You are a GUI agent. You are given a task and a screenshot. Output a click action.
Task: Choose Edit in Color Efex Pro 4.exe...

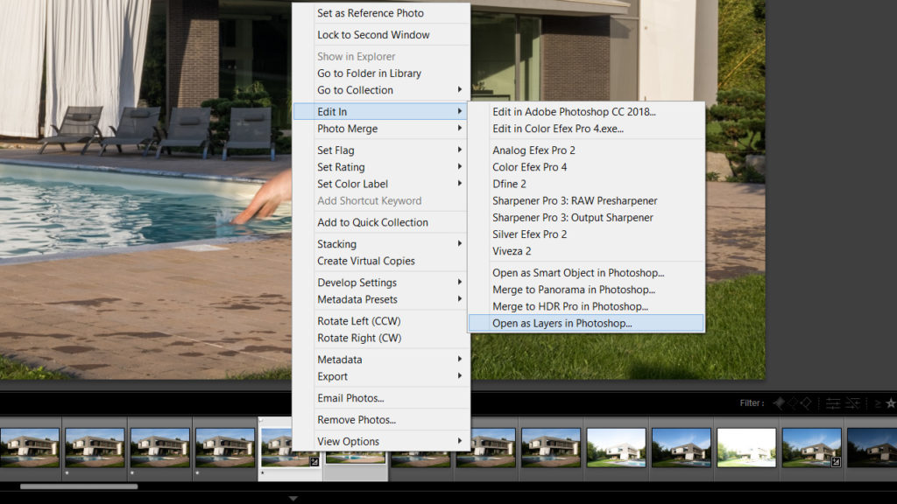586,129
